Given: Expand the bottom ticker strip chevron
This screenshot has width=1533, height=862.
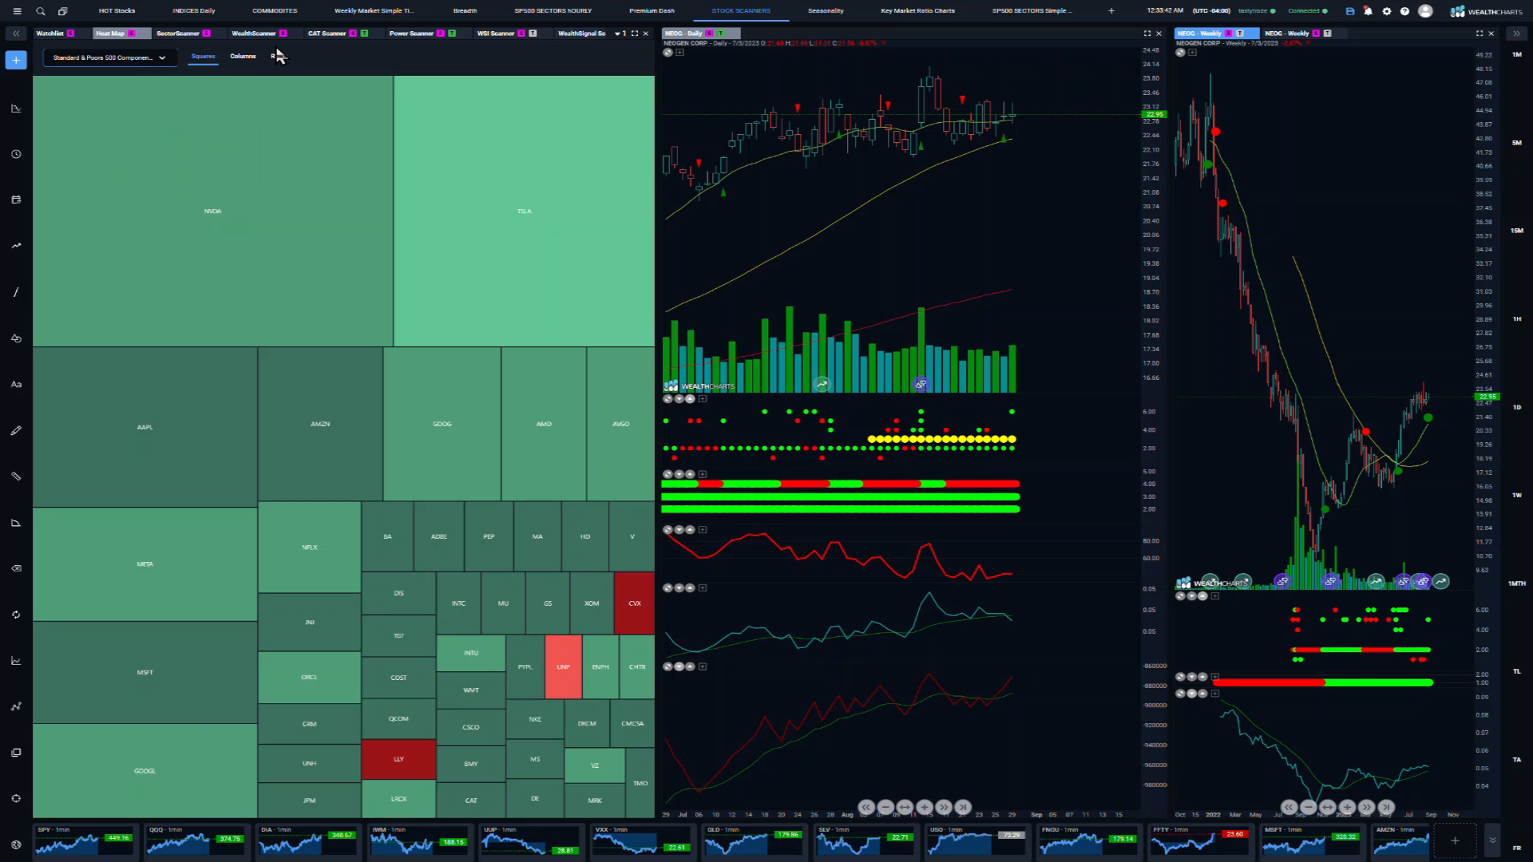Looking at the screenshot, I should 1492,840.
